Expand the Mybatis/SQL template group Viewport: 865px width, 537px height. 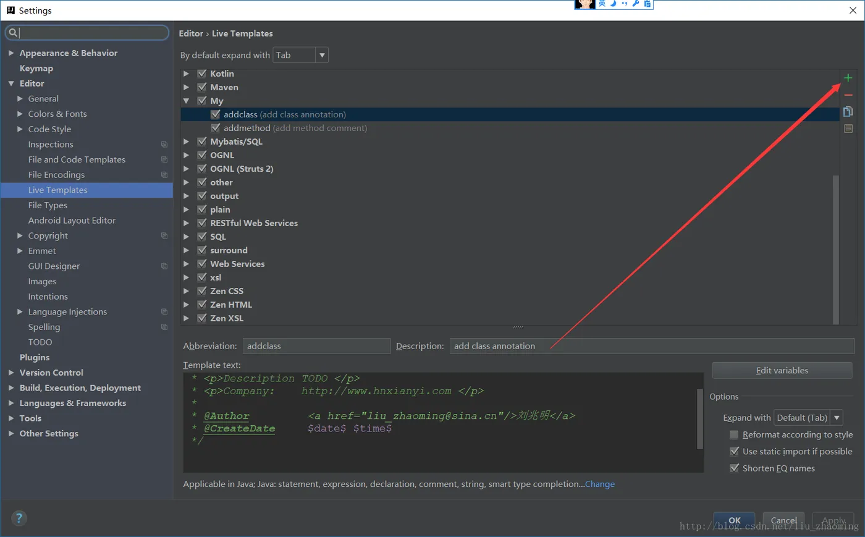[x=186, y=142]
